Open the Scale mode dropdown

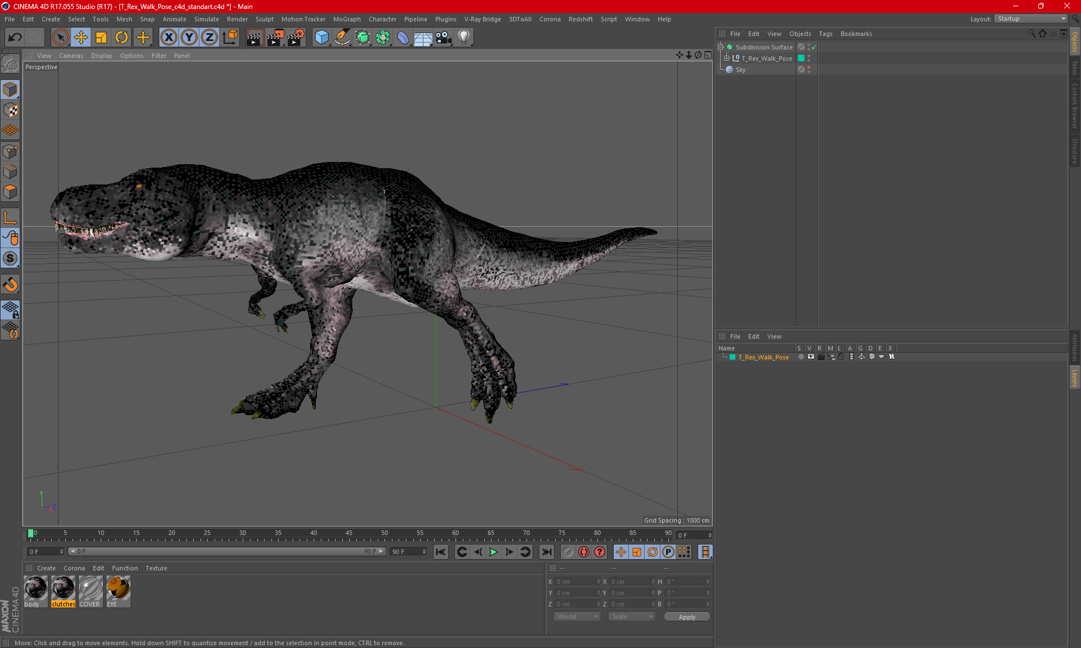(x=632, y=616)
